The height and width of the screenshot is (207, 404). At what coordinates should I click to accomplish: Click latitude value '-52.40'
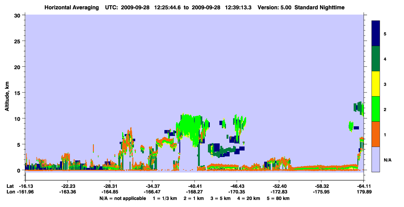pos(279,186)
